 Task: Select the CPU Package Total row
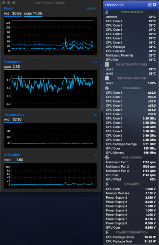[x=131, y=241]
